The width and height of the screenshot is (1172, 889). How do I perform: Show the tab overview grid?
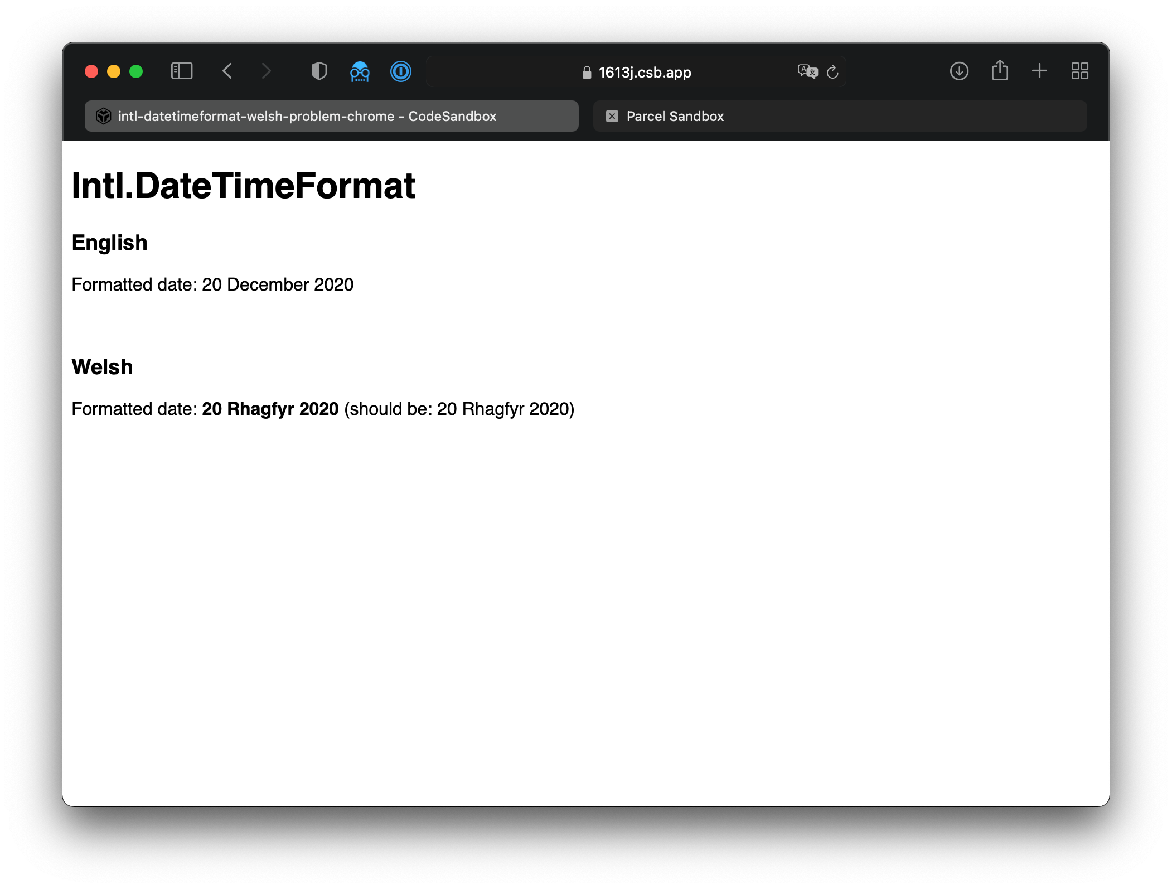pyautogui.click(x=1080, y=71)
